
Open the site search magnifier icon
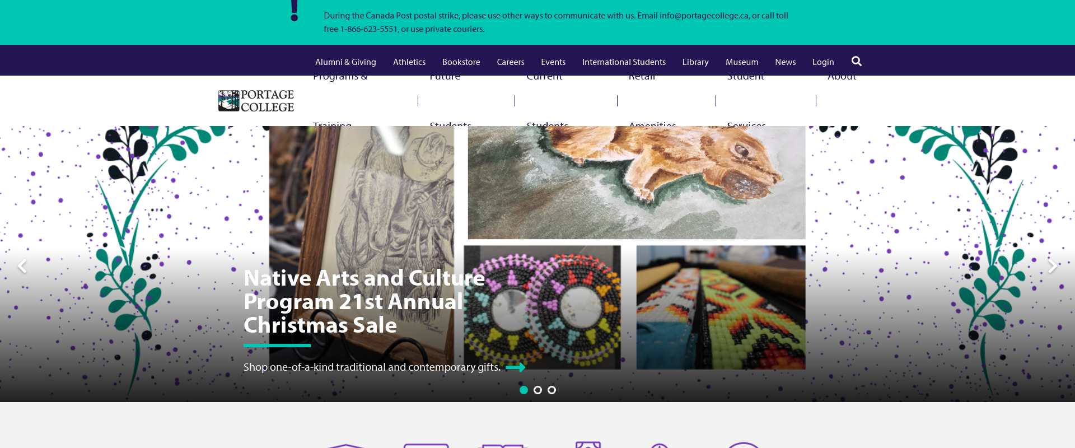pyautogui.click(x=857, y=61)
